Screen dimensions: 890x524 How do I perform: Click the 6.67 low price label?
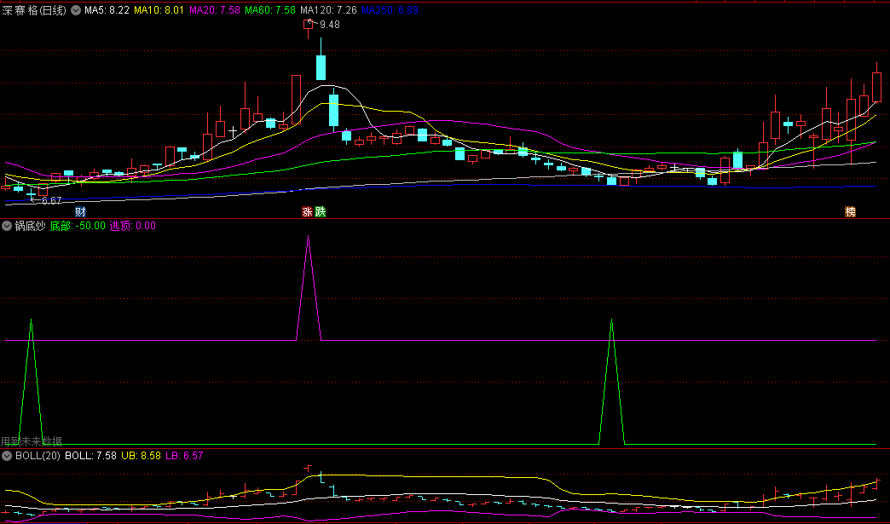pyautogui.click(x=52, y=201)
